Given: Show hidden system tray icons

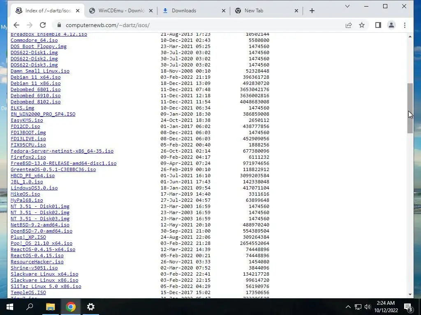Looking at the screenshot, I should click(x=348, y=307).
